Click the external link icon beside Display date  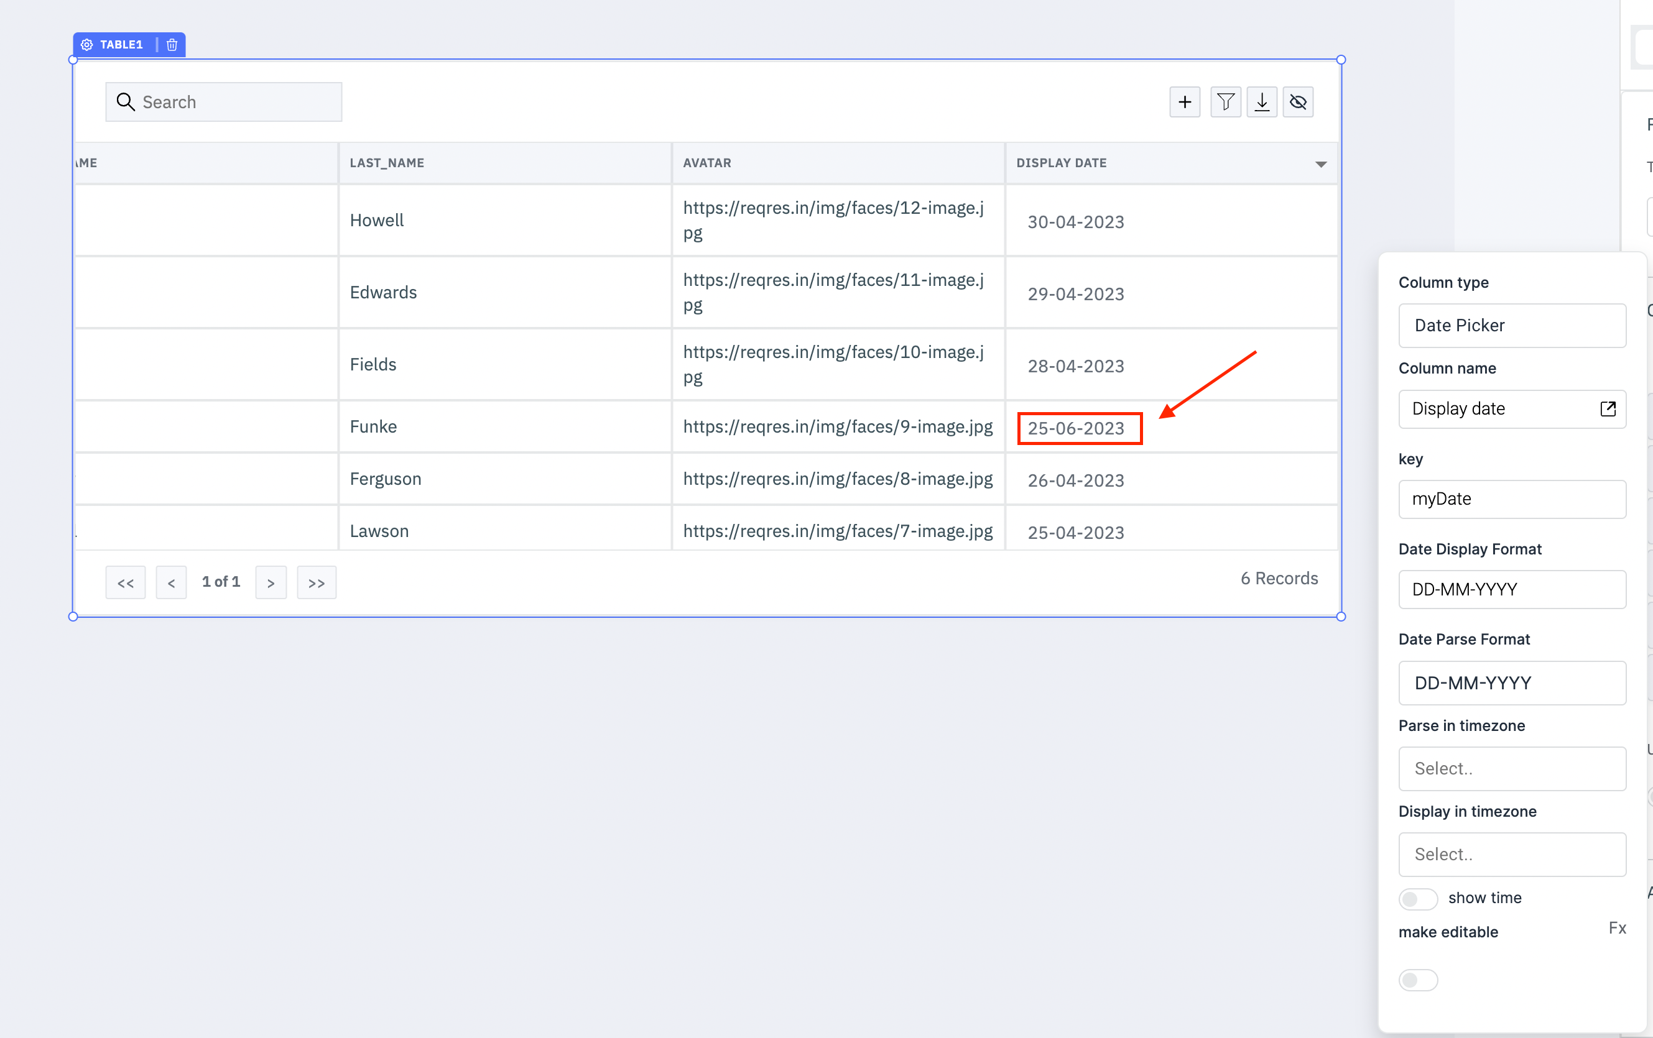1607,409
